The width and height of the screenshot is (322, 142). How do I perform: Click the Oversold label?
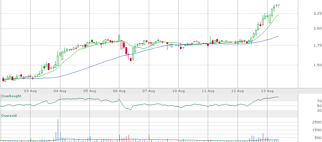point(9,116)
